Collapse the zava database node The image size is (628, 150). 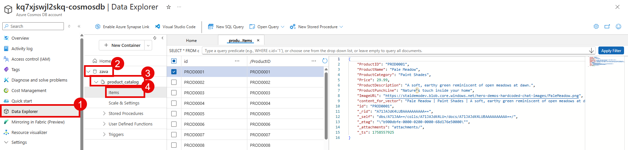[x=88, y=71]
